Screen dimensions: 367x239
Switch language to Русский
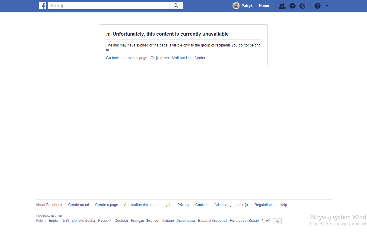pos(105,221)
